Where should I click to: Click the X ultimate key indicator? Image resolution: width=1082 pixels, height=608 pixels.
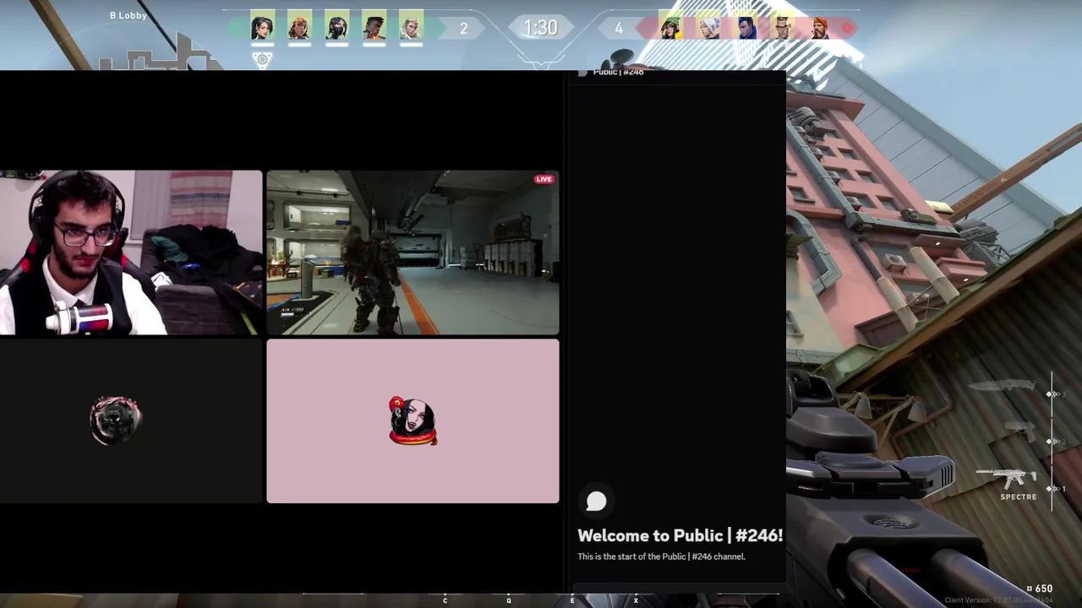point(636,600)
